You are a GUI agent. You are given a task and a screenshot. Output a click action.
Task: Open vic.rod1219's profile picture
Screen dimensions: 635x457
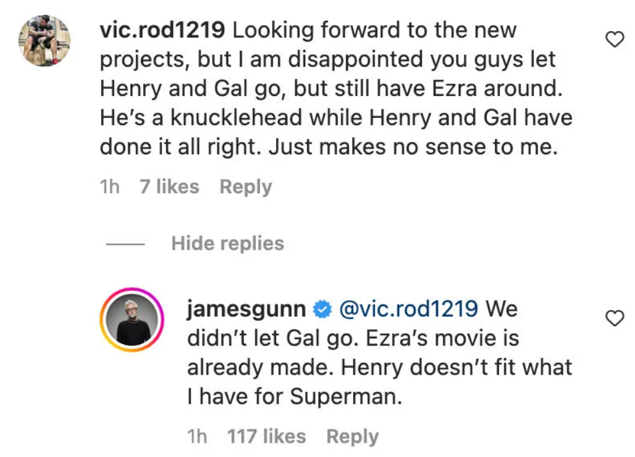coord(45,41)
